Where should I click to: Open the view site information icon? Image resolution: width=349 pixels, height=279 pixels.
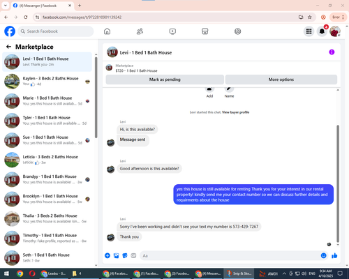tap(37, 17)
